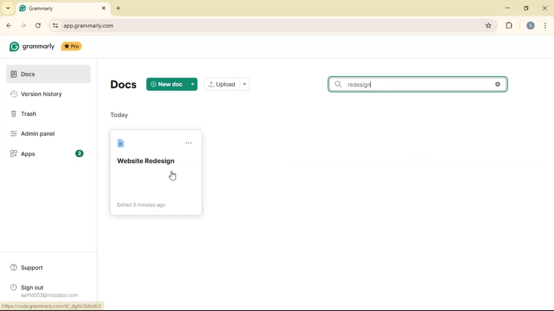The height and width of the screenshot is (311, 554).
Task: Open Website Redesign doc options menu
Action: pos(188,143)
